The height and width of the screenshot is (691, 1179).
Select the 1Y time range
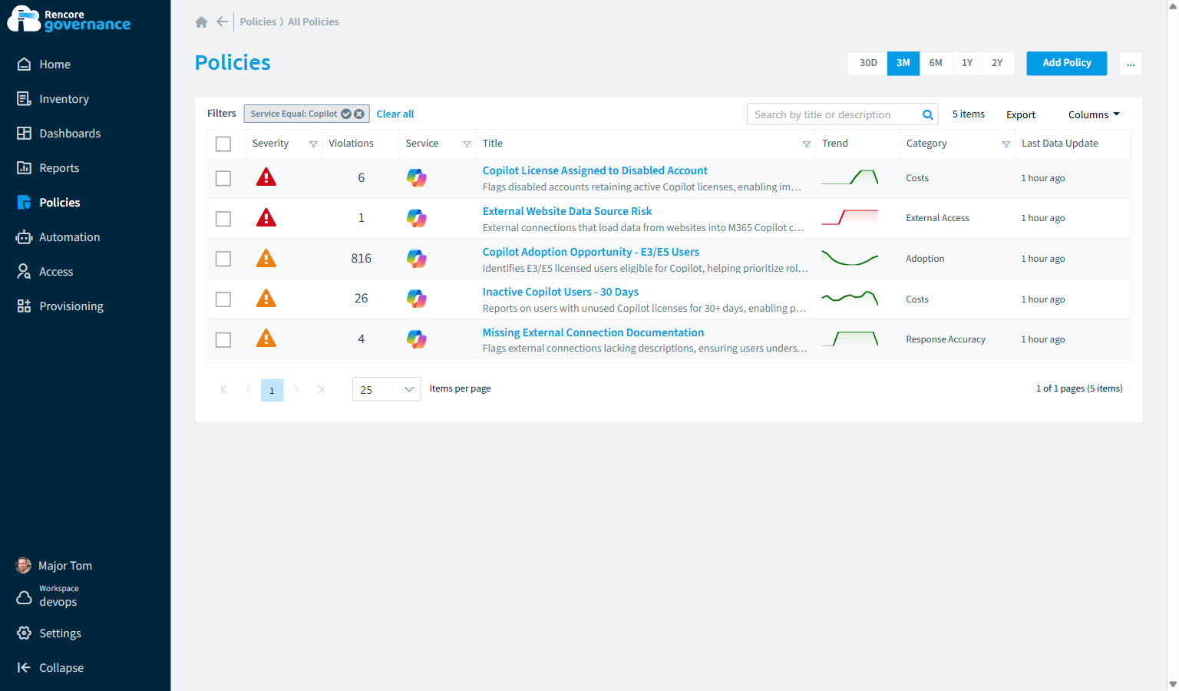point(967,63)
